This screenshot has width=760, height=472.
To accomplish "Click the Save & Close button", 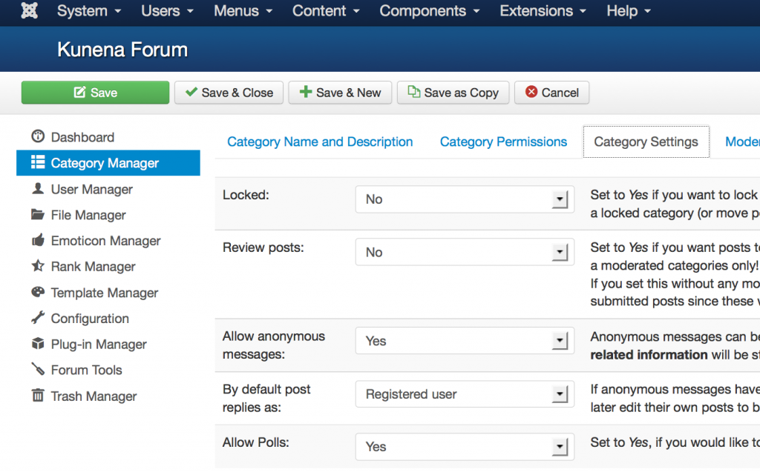I will click(x=229, y=93).
